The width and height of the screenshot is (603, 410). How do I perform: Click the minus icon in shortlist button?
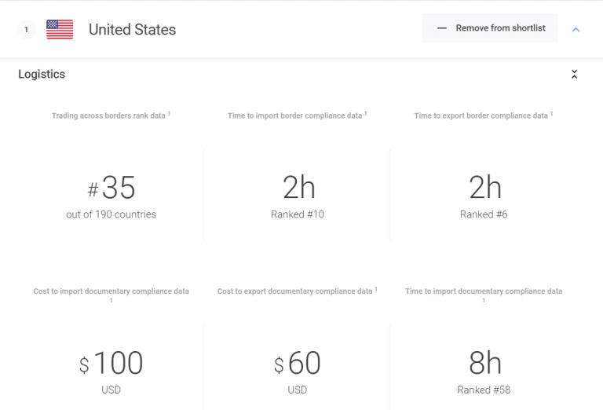(x=442, y=28)
